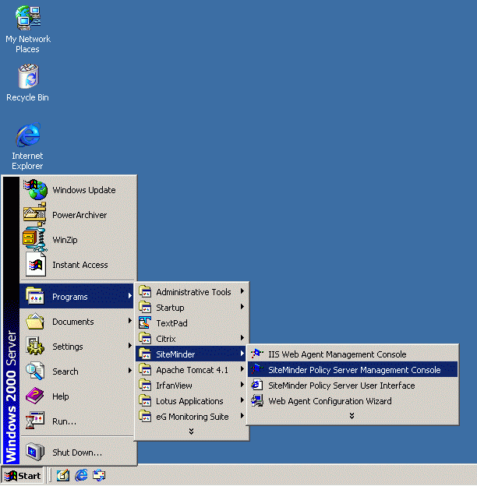This screenshot has width=477, height=486.
Task: Click the Shut Down monitor icon
Action: [x=35, y=452]
